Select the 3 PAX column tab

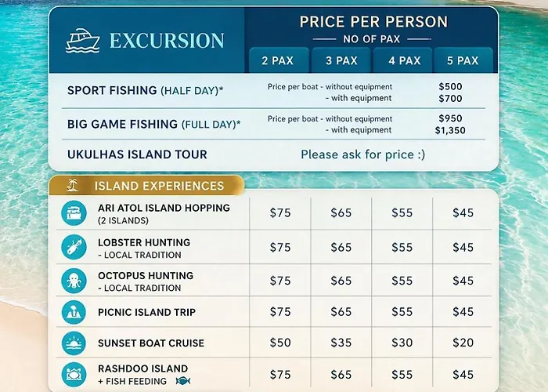tap(341, 60)
